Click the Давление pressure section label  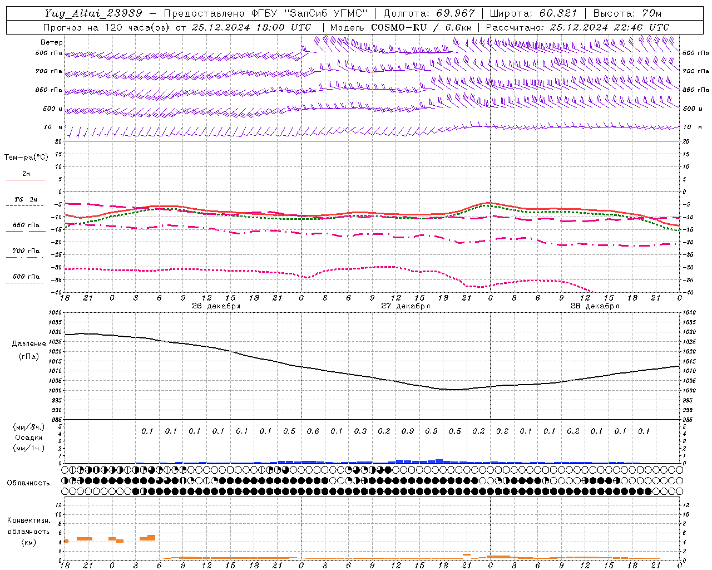pos(29,344)
